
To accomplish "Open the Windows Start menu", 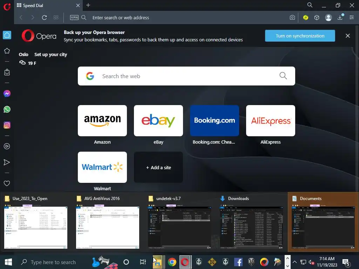I will (x=8, y=262).
